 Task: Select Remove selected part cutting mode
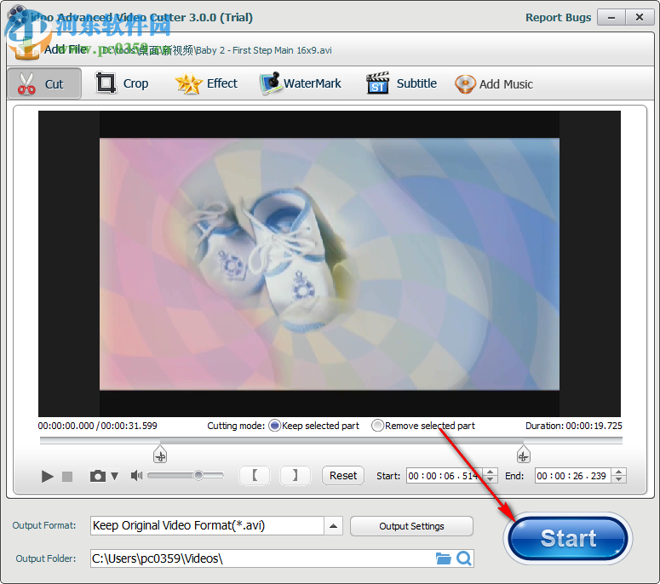tap(377, 426)
